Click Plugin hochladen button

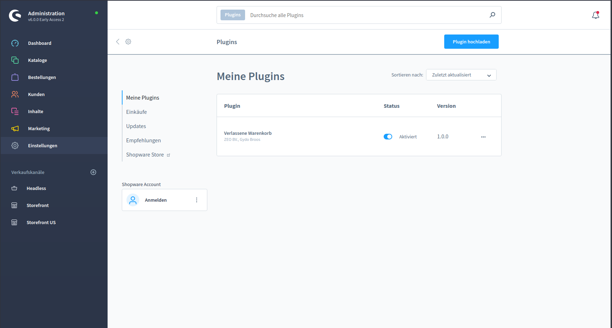[471, 42]
